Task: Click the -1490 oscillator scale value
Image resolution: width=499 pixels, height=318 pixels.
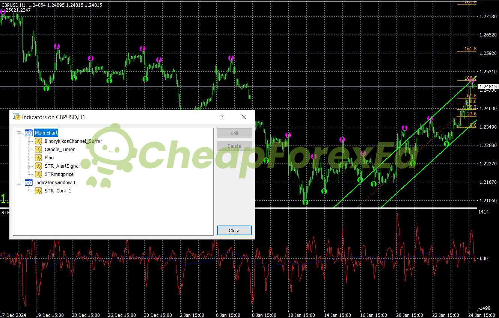Action: tap(485, 308)
